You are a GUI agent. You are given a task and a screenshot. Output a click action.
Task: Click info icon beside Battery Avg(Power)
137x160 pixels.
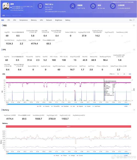(x=15, y=115)
